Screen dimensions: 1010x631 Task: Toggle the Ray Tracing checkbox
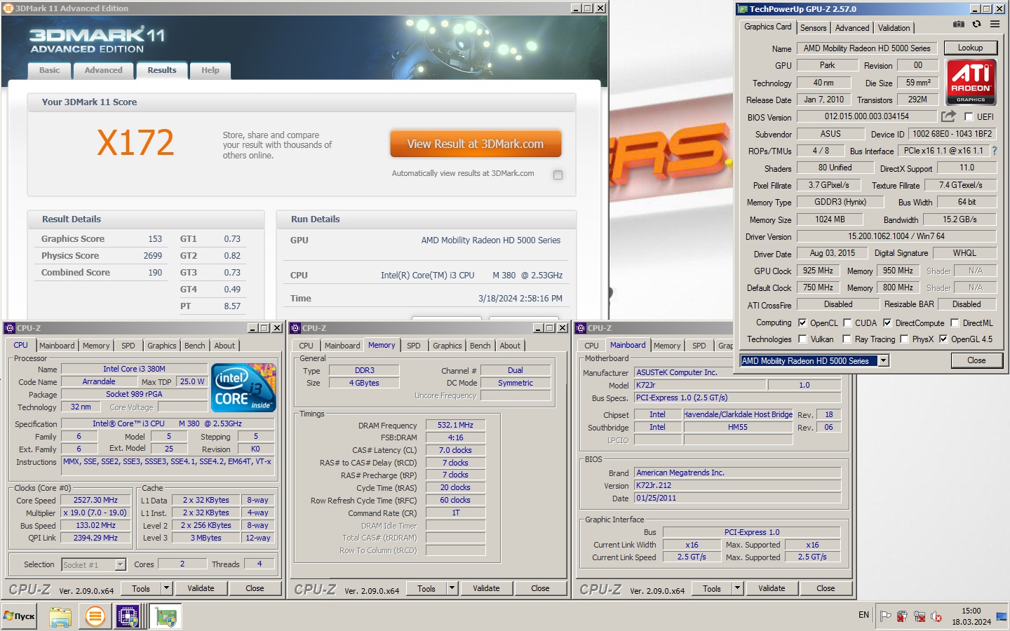coord(847,339)
